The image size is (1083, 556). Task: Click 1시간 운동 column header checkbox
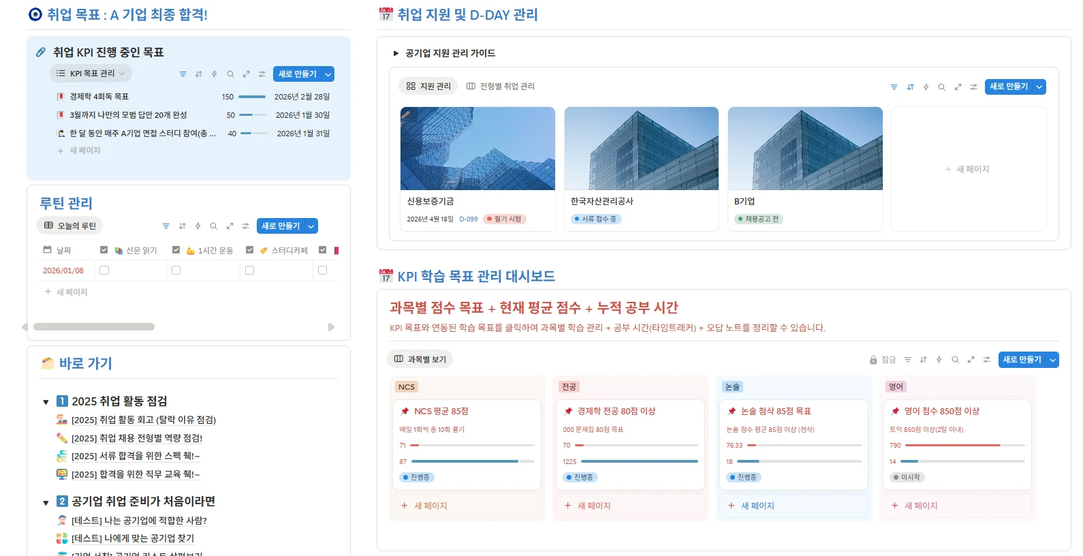(176, 250)
